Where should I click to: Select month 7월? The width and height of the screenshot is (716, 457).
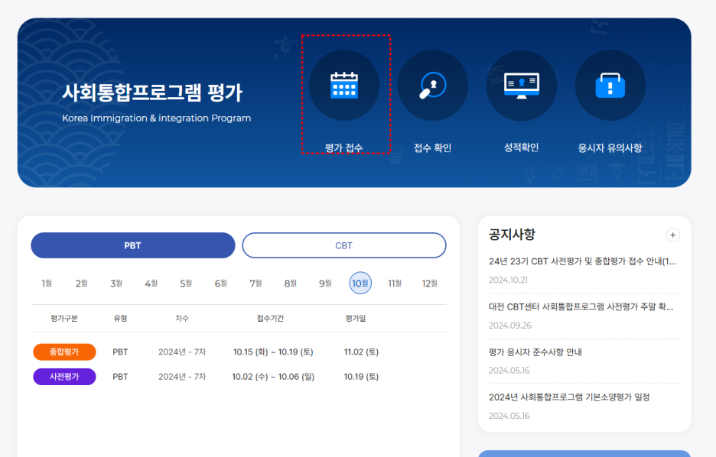[255, 284]
